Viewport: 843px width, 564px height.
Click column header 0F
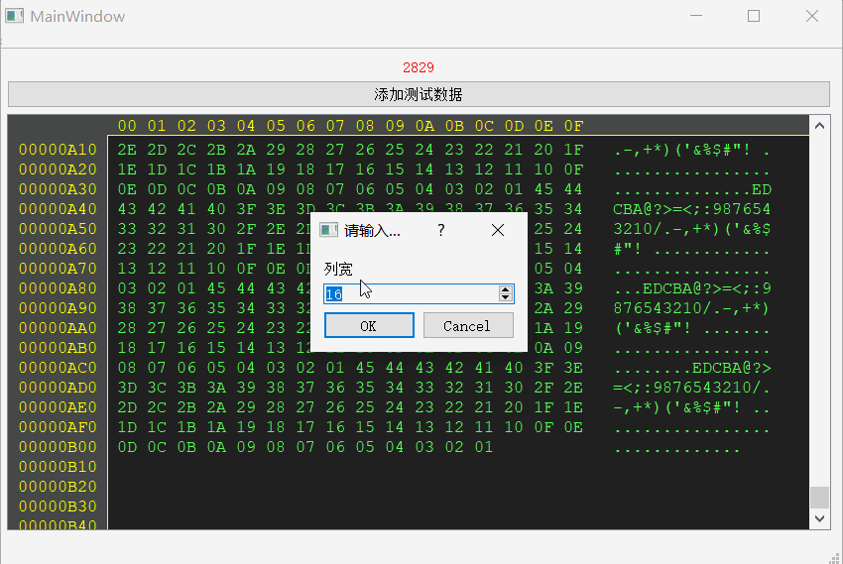click(x=573, y=126)
